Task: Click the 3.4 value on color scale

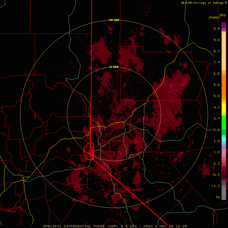Action: point(217,118)
